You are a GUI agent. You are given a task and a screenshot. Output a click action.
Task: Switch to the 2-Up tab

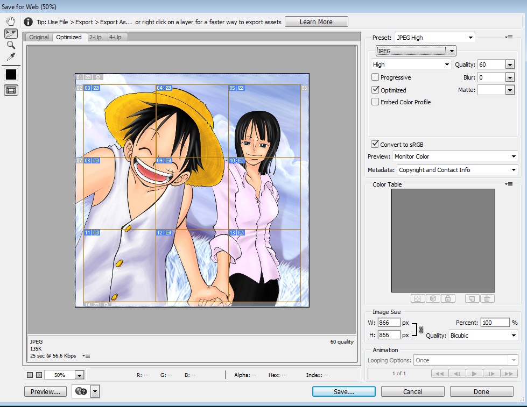[95, 37]
